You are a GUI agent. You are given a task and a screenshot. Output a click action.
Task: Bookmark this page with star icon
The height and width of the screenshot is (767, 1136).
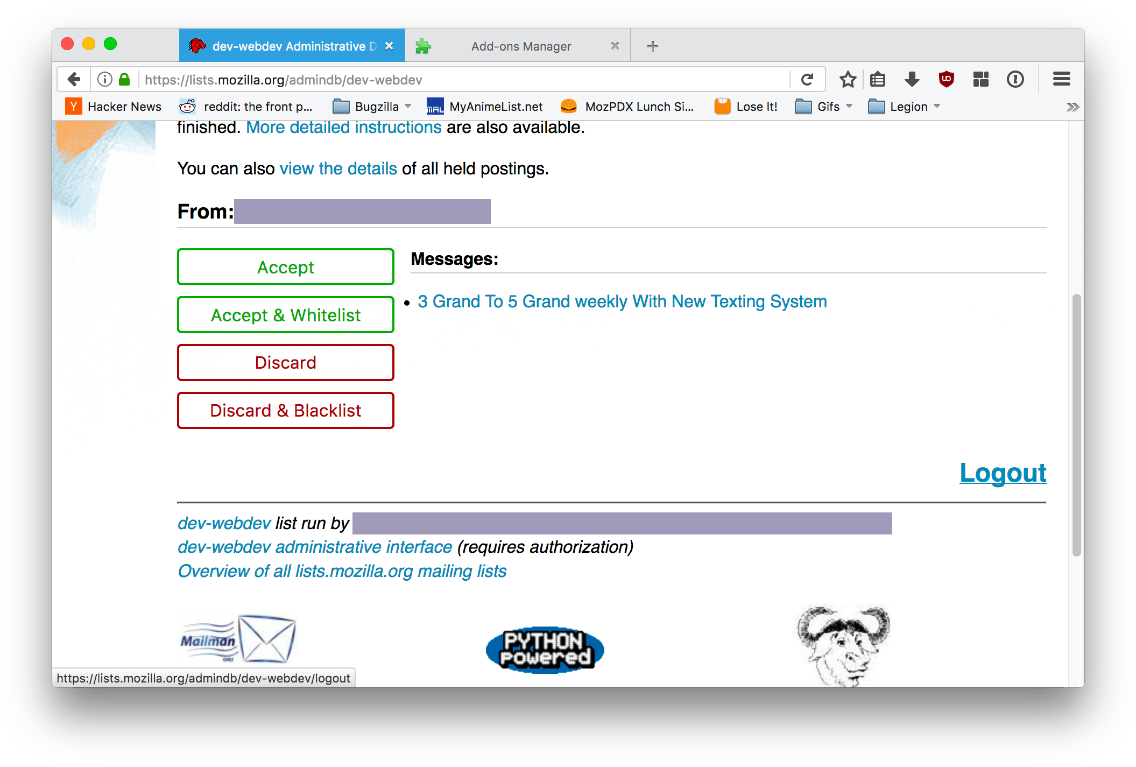[848, 80]
